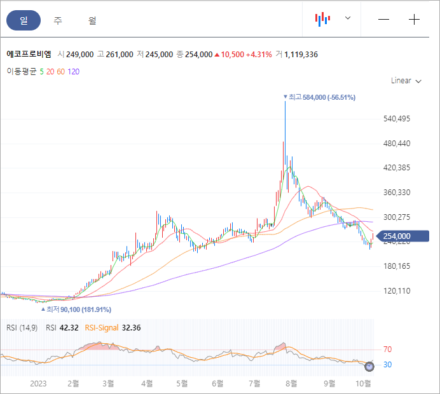Click the 최저 90,100 low marker
Screen dimensions: 440x394
(x=76, y=309)
